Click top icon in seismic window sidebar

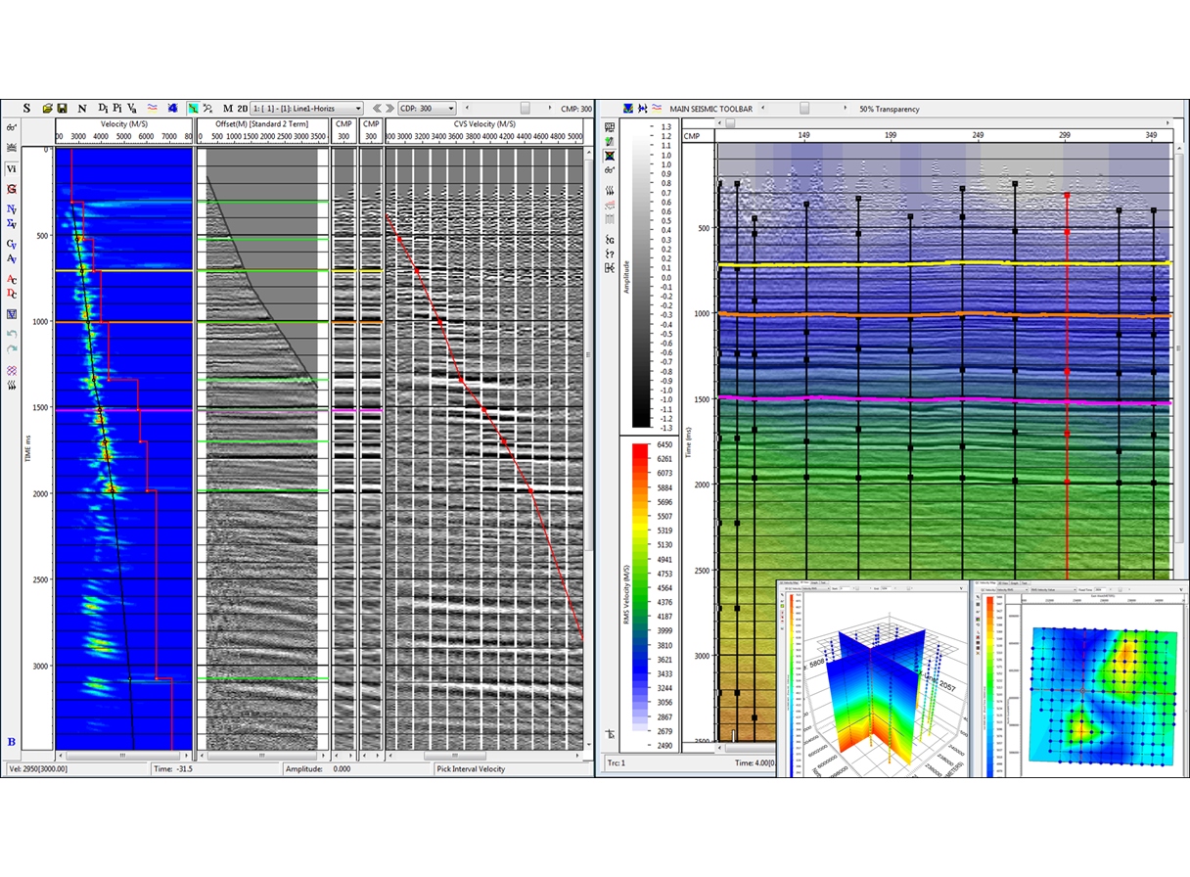(x=610, y=128)
